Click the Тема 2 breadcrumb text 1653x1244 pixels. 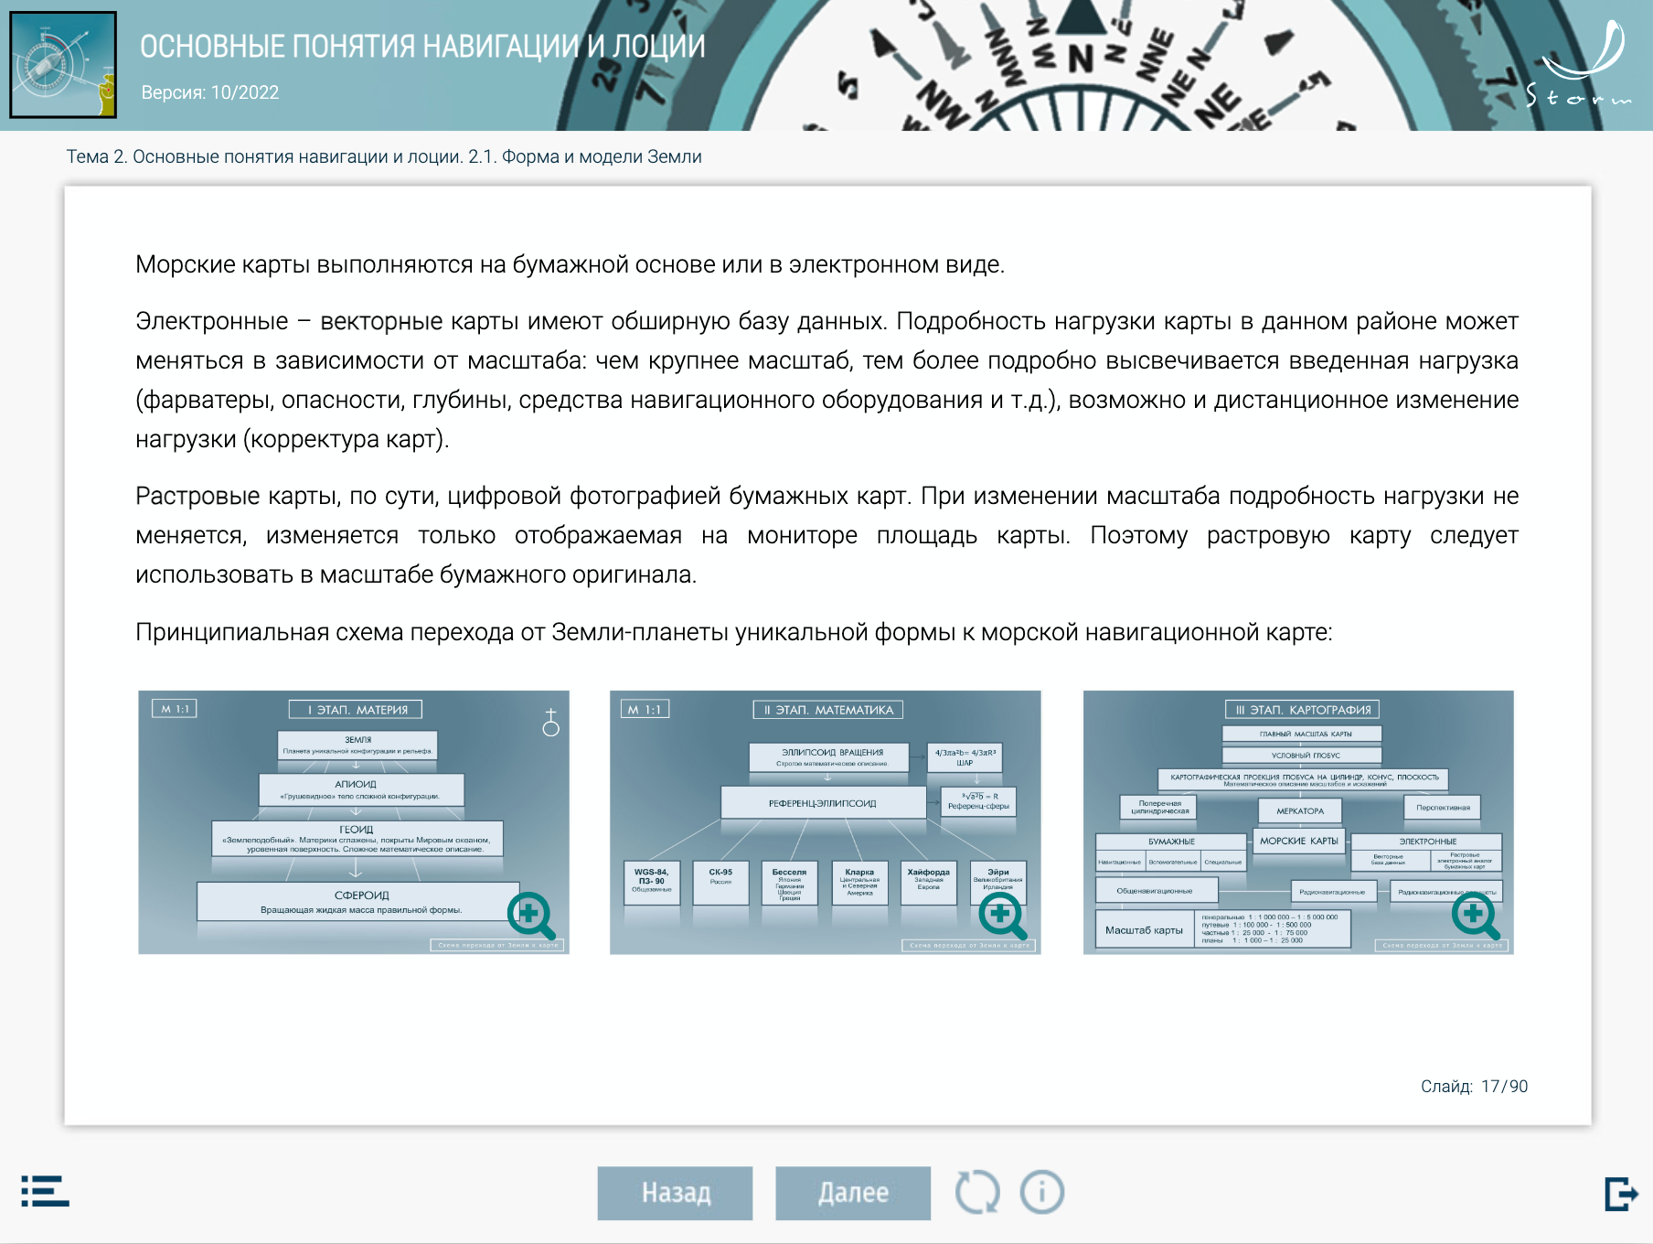pyautogui.click(x=384, y=156)
